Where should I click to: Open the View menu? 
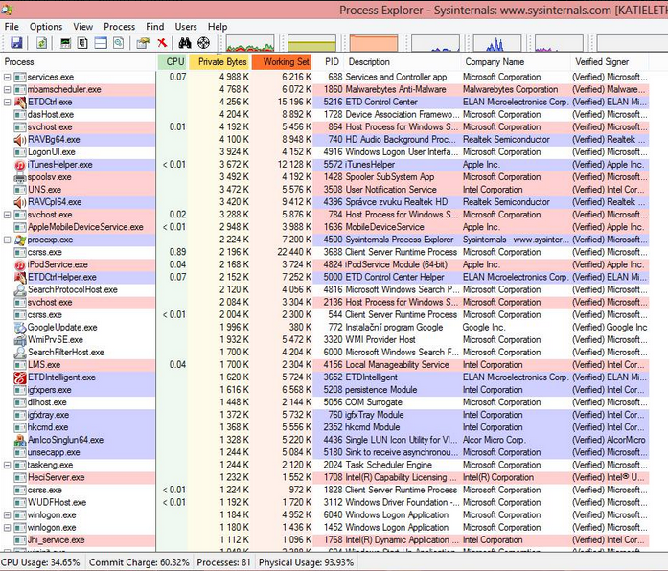(x=83, y=27)
